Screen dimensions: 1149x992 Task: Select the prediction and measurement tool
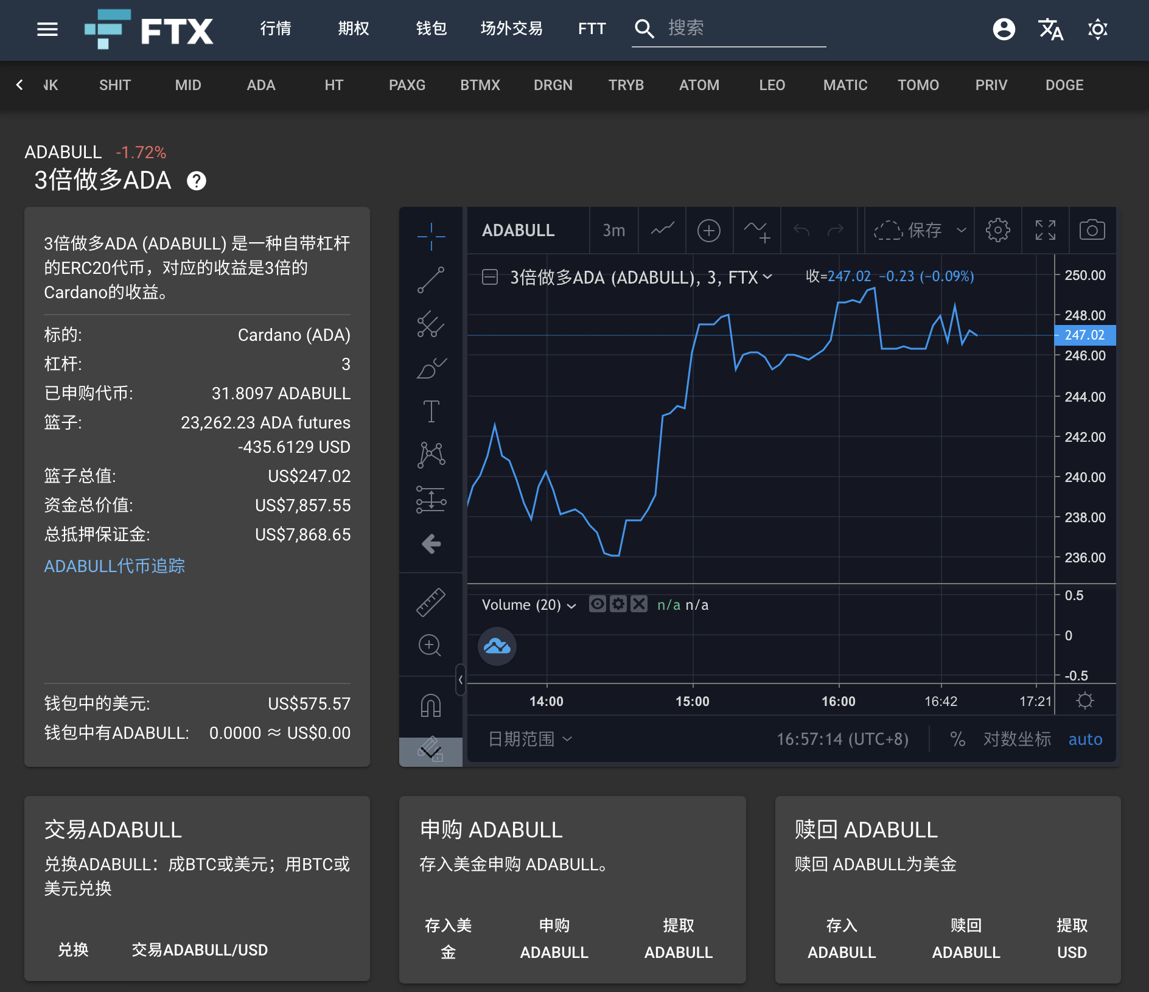pyautogui.click(x=431, y=499)
